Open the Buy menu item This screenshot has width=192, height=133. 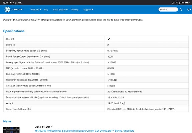click(x=46, y=10)
